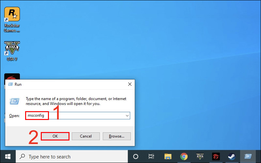Click the magnifier icon in the search box
261x163 pixels.
(22, 156)
